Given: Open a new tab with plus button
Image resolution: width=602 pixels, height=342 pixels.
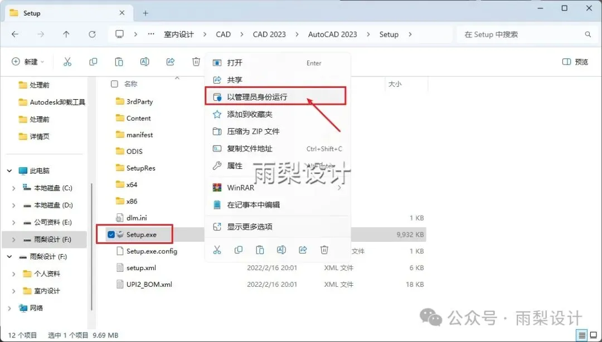Looking at the screenshot, I should tap(145, 13).
